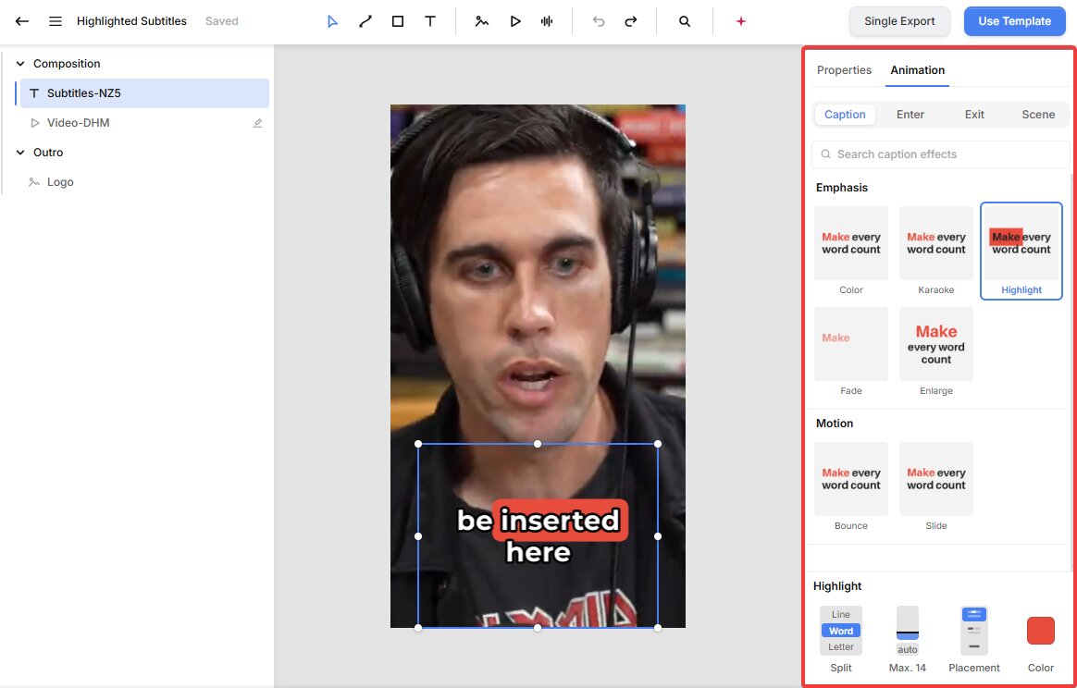The width and height of the screenshot is (1077, 688).
Task: Go back using the left arrow
Action: pos(22,21)
